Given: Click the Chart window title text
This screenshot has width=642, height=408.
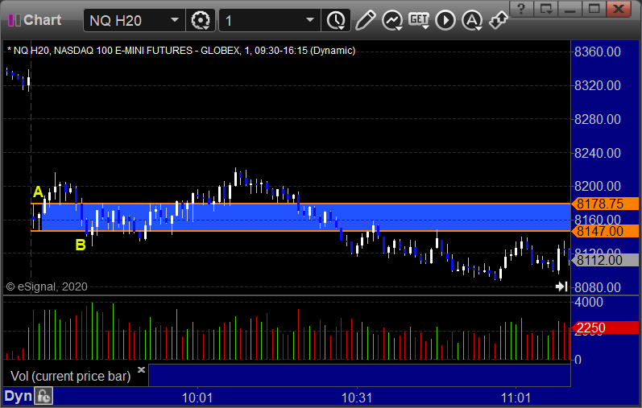Looking at the screenshot, I should 43,20.
